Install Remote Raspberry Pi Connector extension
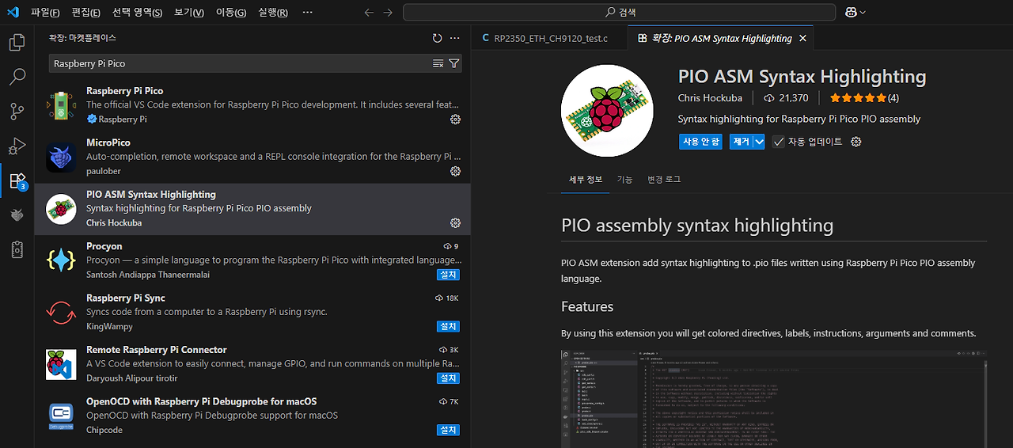 click(x=448, y=378)
